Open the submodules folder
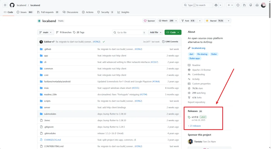This screenshot has height=149, width=271. [x=50, y=114]
